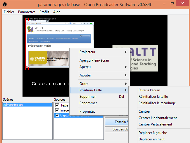This screenshot has width=190, height=143.
Task: Select the Image source row
Action: point(62,110)
